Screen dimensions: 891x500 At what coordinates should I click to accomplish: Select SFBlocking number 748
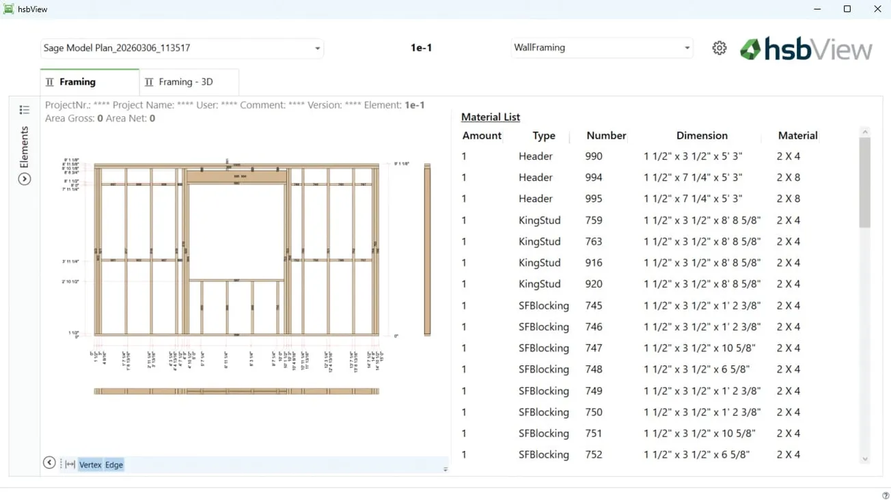click(x=594, y=370)
